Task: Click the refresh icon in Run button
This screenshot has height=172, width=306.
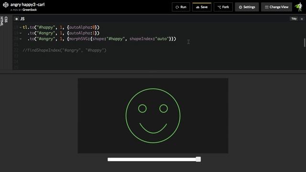Action: pyautogui.click(x=177, y=7)
